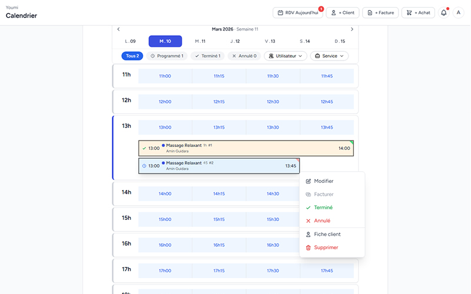Click the 16h00 time slot
Image resolution: width=471 pixels, height=294 pixels.
tap(165, 245)
